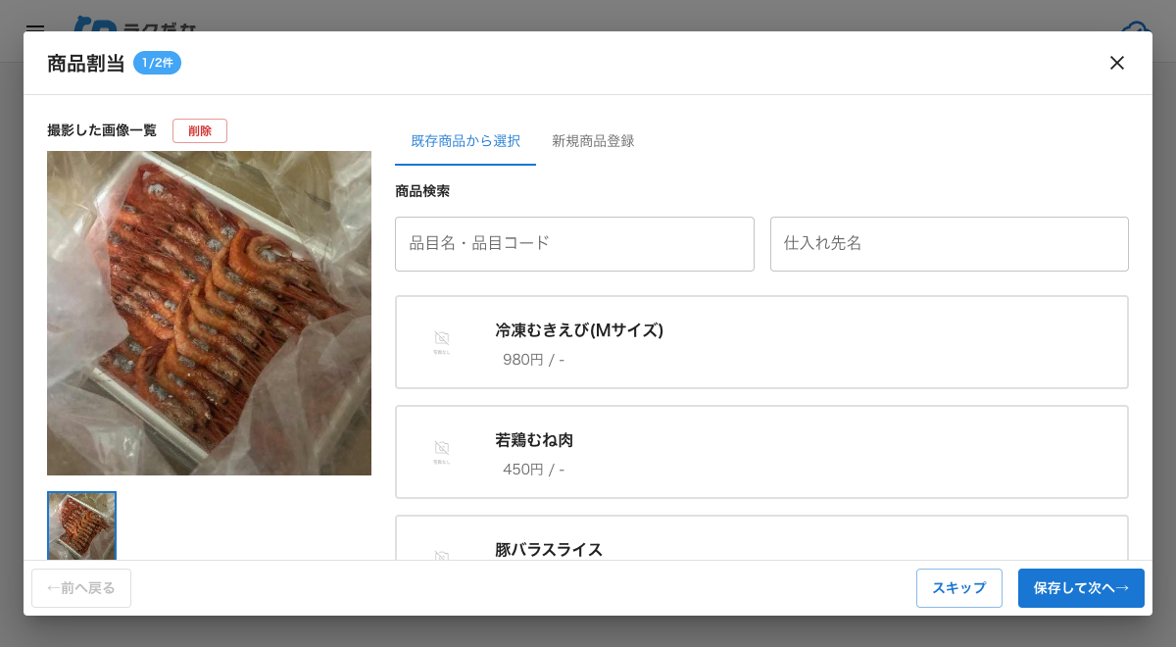The image size is (1176, 647).
Task: Click the ラクだな logo behind the dialog
Action: 133,24
